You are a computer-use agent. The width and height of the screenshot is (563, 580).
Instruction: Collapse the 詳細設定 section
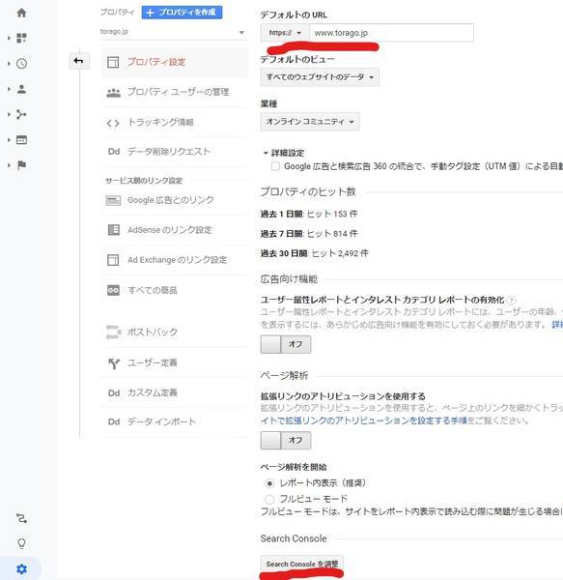pos(284,153)
